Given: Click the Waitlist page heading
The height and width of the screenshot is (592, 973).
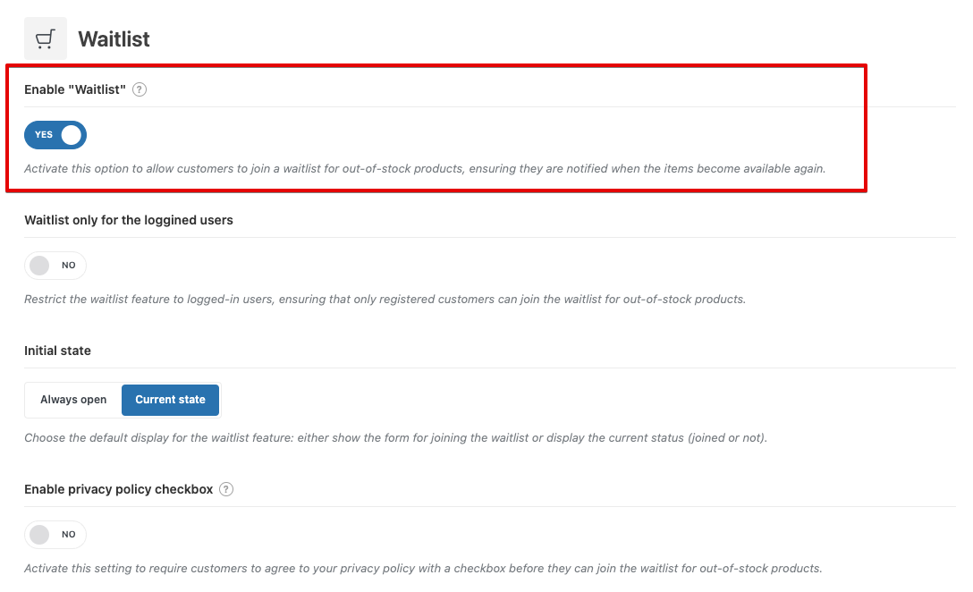Looking at the screenshot, I should click(114, 39).
